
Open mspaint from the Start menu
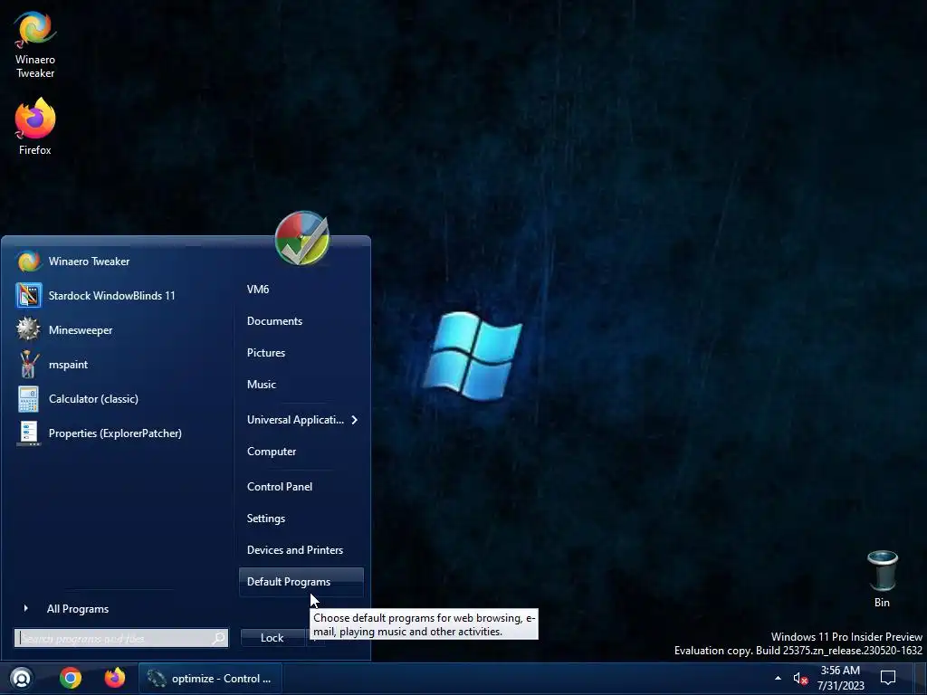(119, 365)
